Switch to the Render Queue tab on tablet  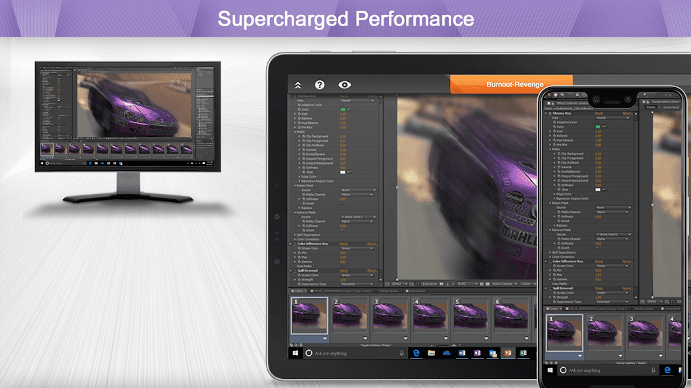point(390,290)
